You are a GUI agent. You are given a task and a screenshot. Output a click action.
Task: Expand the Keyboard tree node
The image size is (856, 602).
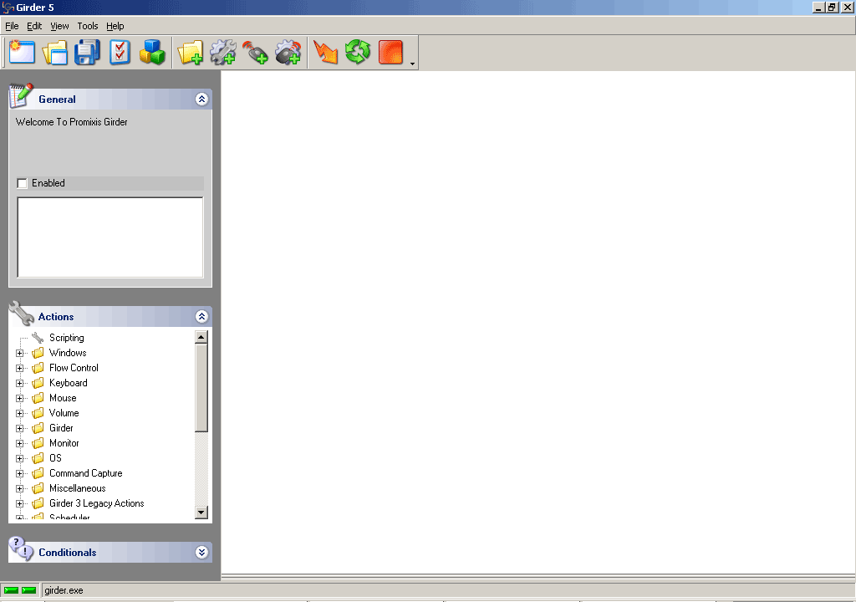click(20, 383)
